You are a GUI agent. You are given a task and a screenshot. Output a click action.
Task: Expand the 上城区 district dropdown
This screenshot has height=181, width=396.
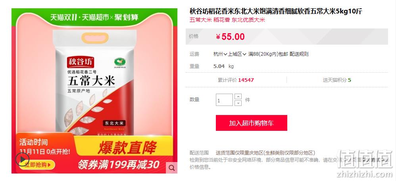[237, 54]
